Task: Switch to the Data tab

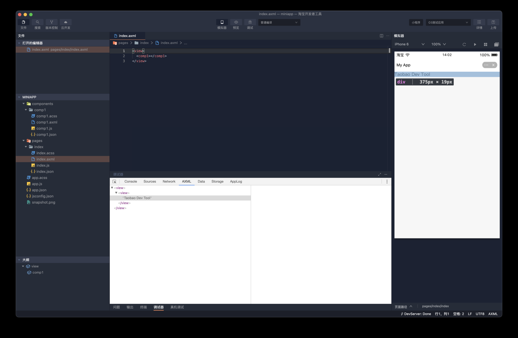Action: (201, 182)
